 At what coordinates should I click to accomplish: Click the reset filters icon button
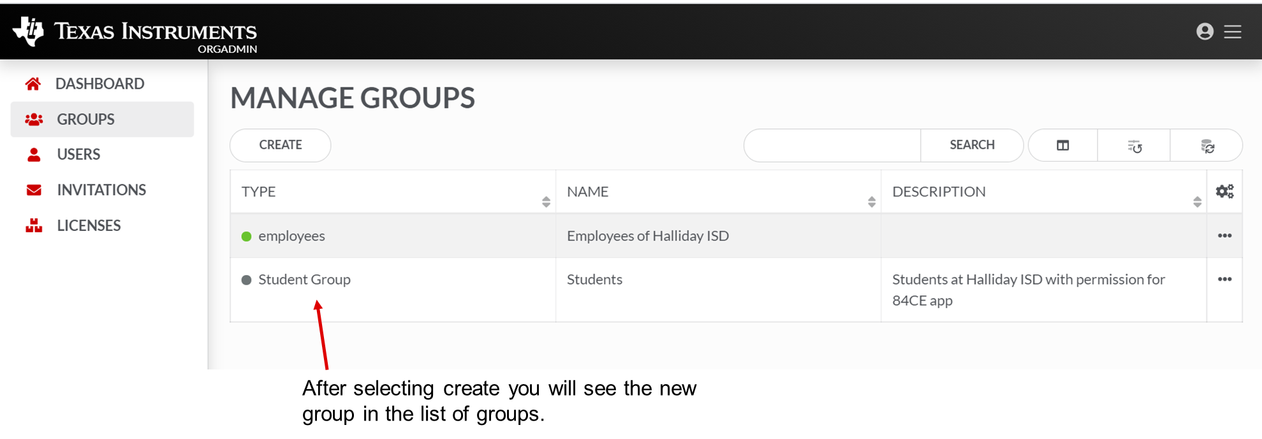(x=1134, y=146)
